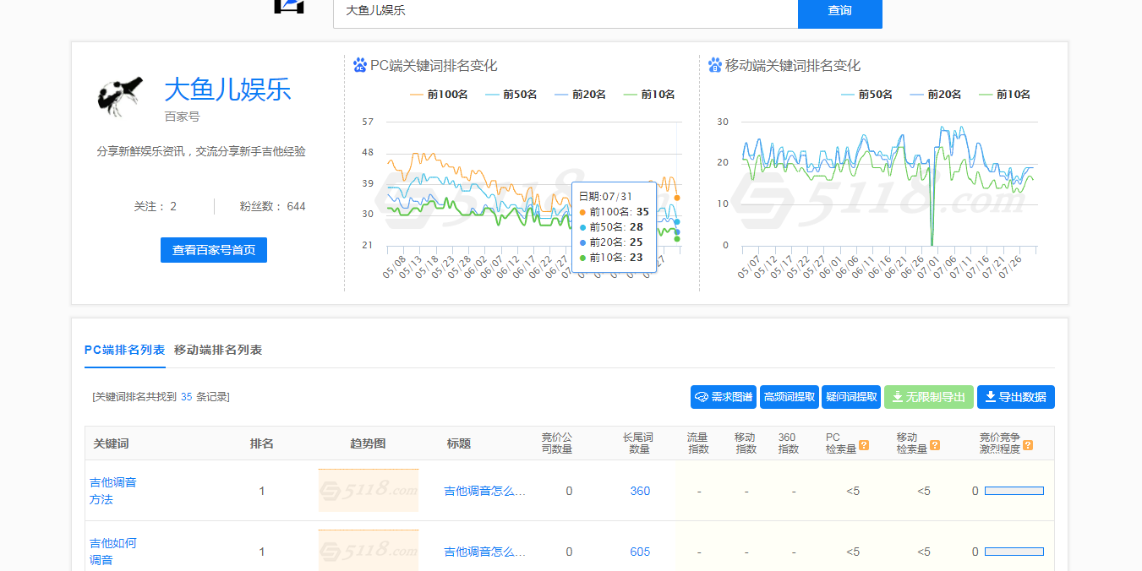Click competition bar in 吉他如何调音 row

[x=1014, y=552]
